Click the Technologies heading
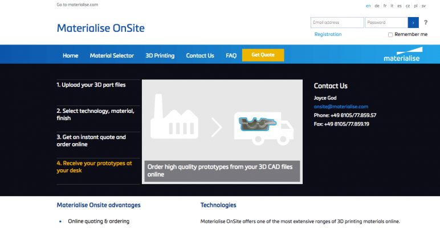Viewport: 440px width, 228px height. point(218,205)
